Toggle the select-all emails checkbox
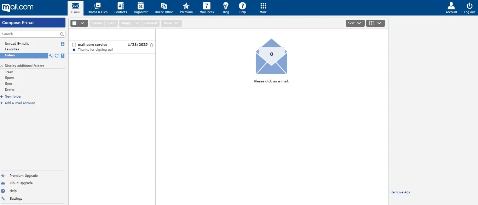 pos(74,23)
